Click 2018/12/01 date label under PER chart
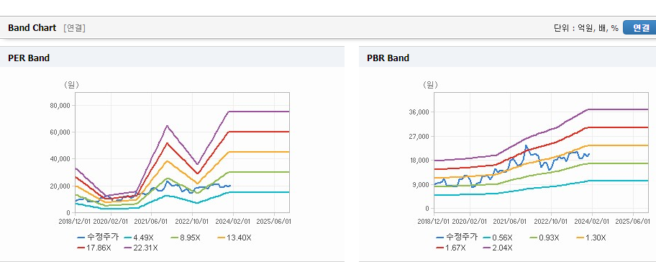The width and height of the screenshot is (656, 262). (75, 222)
